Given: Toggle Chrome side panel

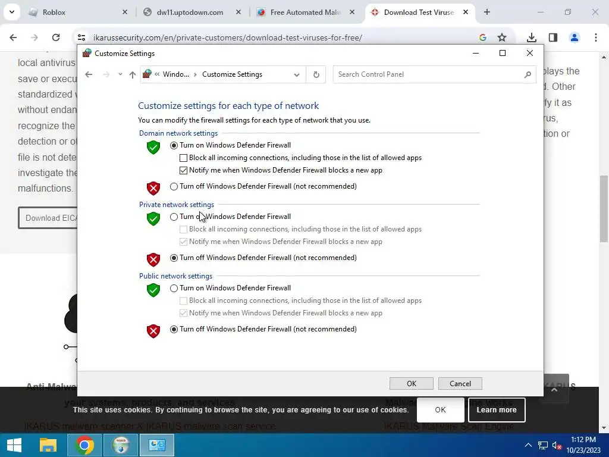Looking at the screenshot, I should (553, 37).
